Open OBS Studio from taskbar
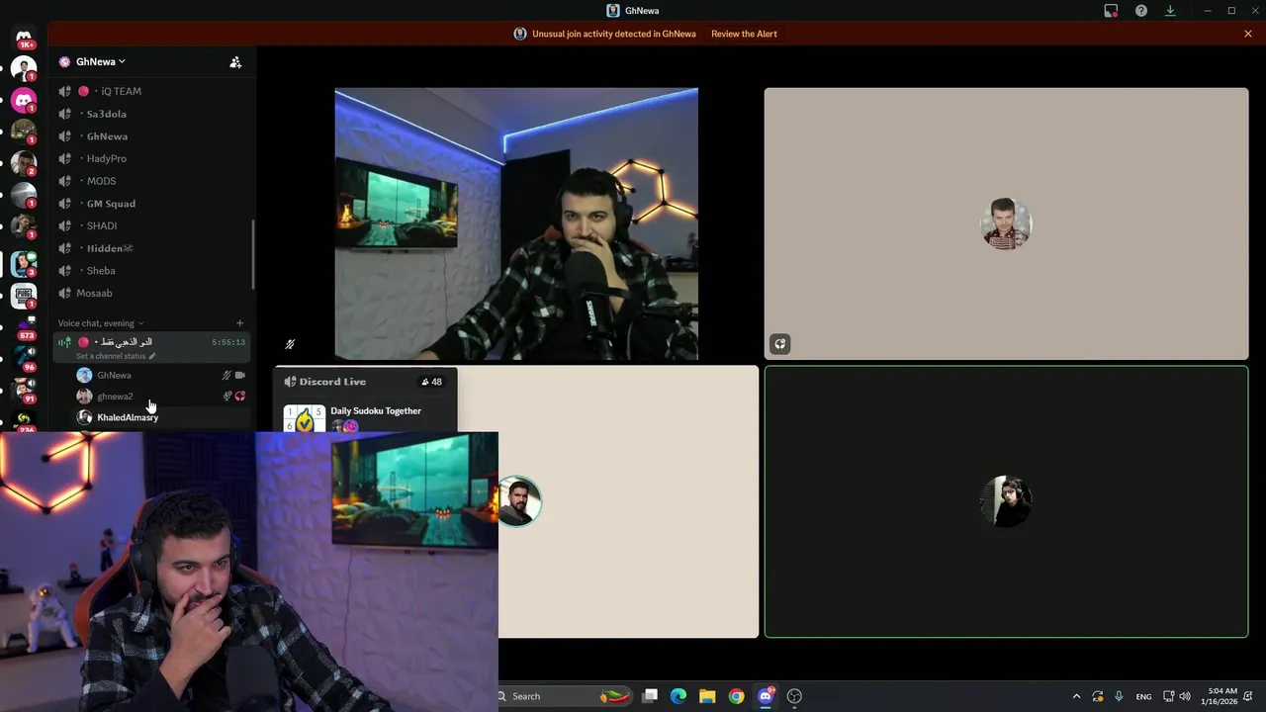 coord(794,696)
